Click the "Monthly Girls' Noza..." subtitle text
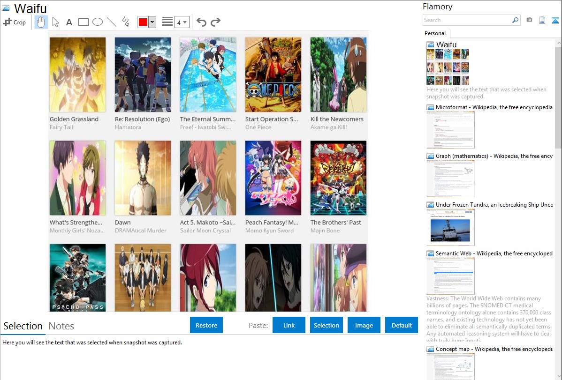Viewport: 562px width, 380px height. (77, 231)
